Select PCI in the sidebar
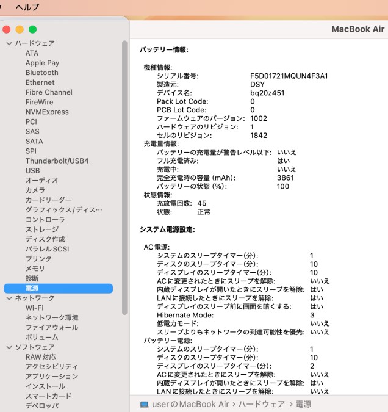Screen dimensions: 388x412 [x=31, y=121]
